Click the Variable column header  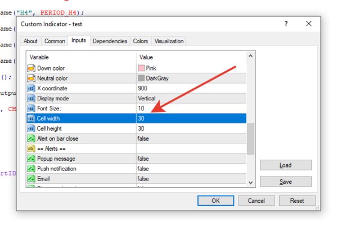coord(81,57)
